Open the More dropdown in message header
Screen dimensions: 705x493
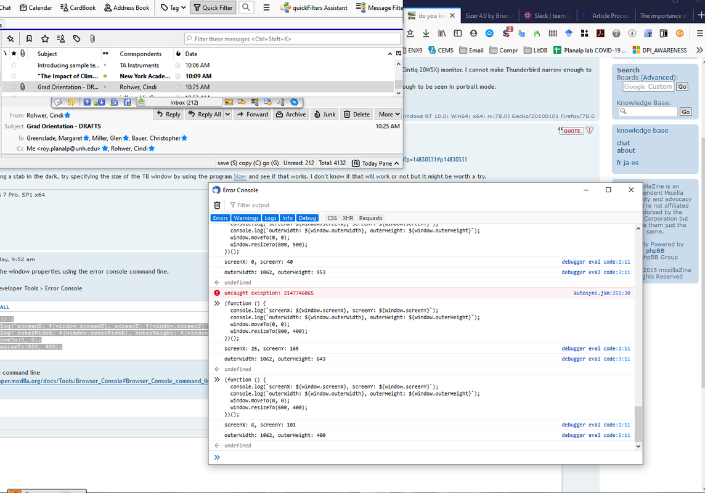tap(389, 114)
